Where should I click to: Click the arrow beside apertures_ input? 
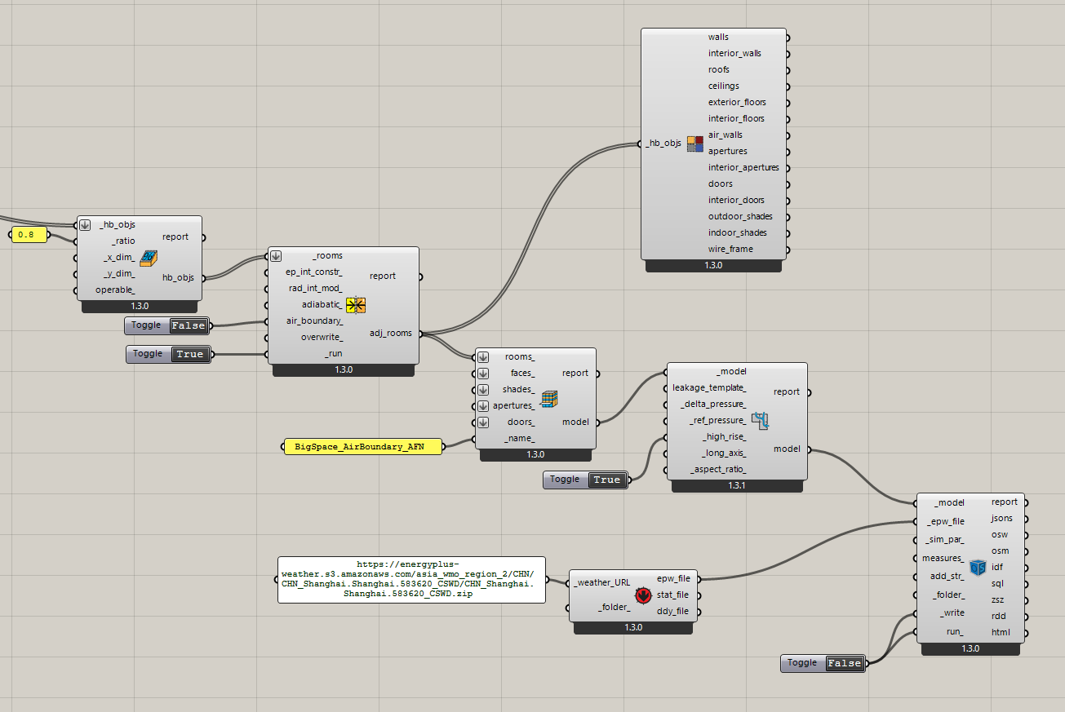(x=483, y=406)
